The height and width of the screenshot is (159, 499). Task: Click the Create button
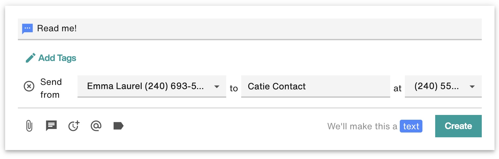[x=458, y=126]
